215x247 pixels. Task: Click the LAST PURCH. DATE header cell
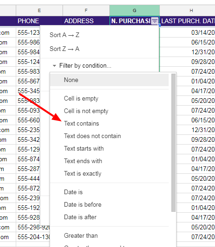[x=188, y=21]
